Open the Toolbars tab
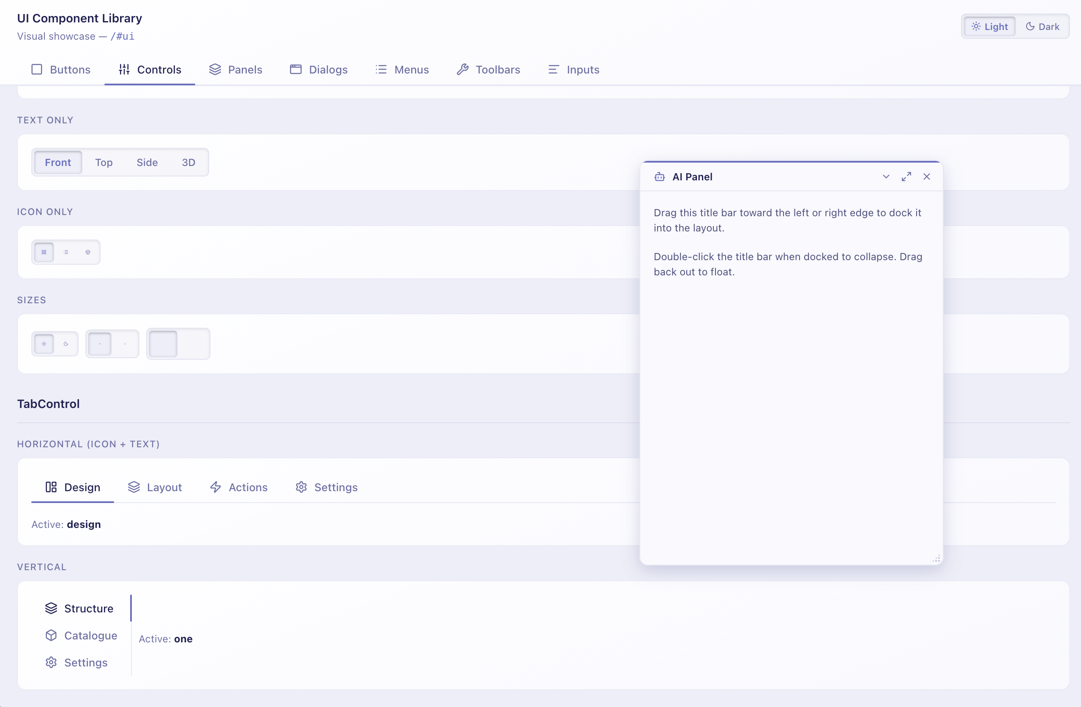Viewport: 1081px width, 707px height. pyautogui.click(x=488, y=69)
